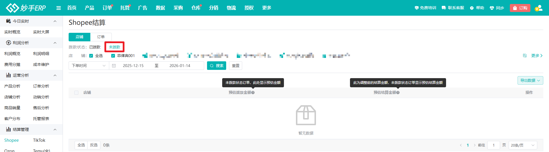Click the start date 2025-12-15 field
This screenshot has width=549, height=152.
[133, 66]
